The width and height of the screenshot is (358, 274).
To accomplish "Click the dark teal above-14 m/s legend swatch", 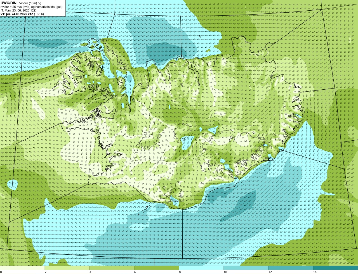I will [x=336, y=268].
